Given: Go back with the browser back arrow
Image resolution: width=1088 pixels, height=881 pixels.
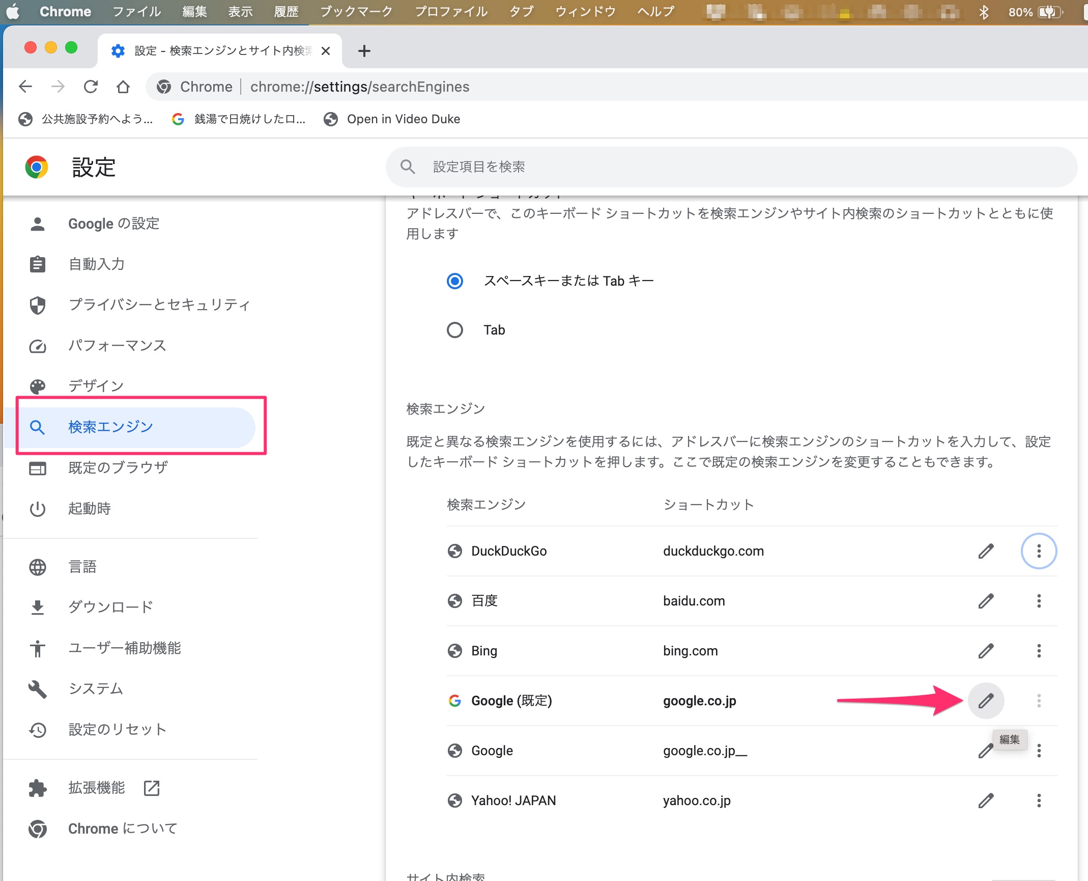Looking at the screenshot, I should (25, 87).
